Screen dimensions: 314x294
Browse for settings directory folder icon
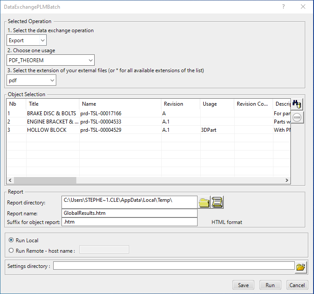(300, 267)
